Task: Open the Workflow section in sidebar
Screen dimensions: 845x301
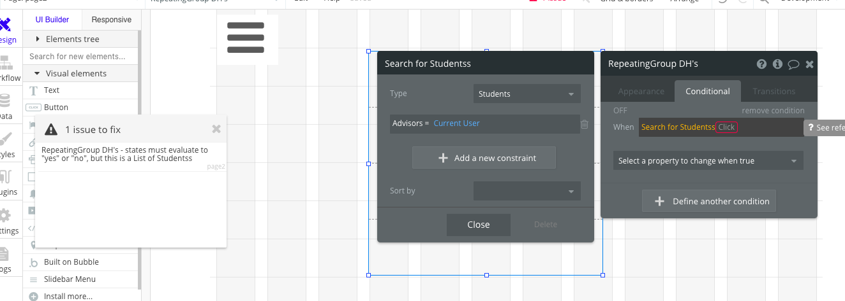Action: click(x=6, y=67)
